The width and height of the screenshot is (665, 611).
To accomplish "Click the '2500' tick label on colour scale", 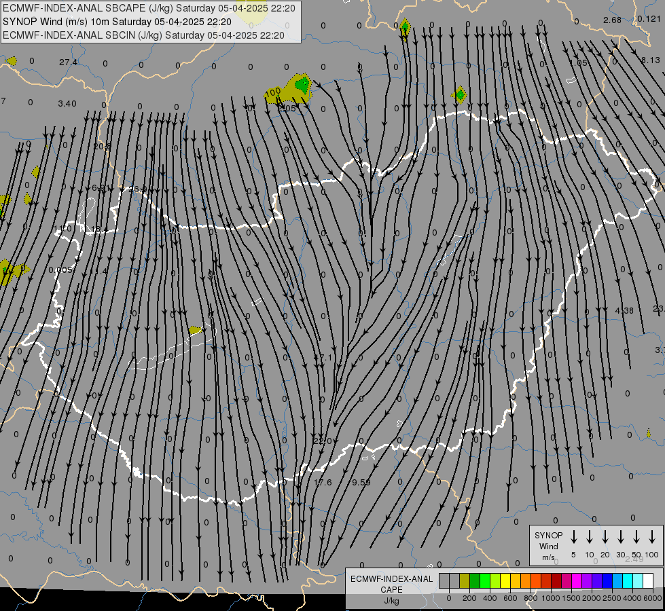I will (x=612, y=598).
